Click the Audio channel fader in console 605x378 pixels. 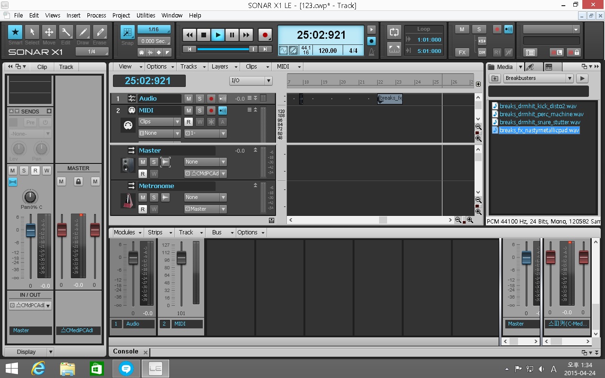tap(133, 258)
